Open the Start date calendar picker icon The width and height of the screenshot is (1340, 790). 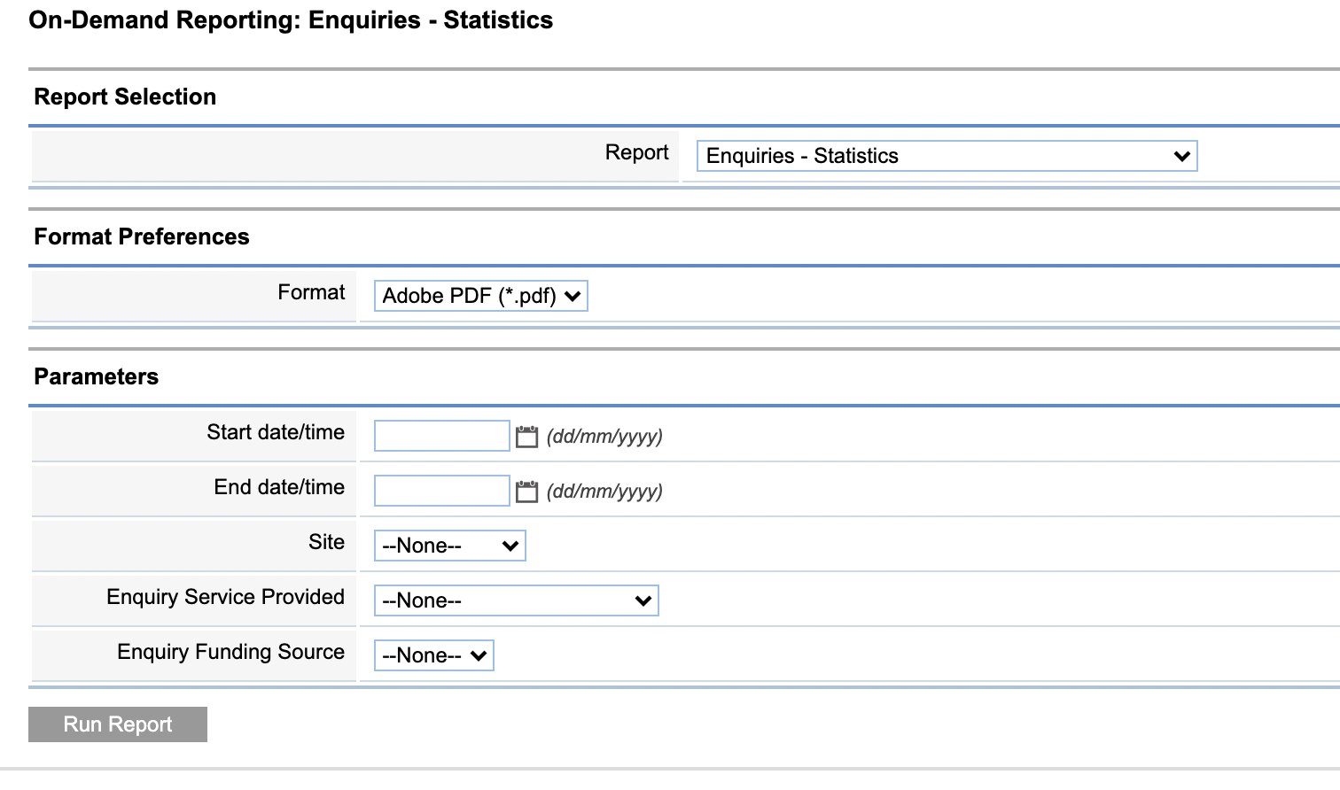click(526, 437)
